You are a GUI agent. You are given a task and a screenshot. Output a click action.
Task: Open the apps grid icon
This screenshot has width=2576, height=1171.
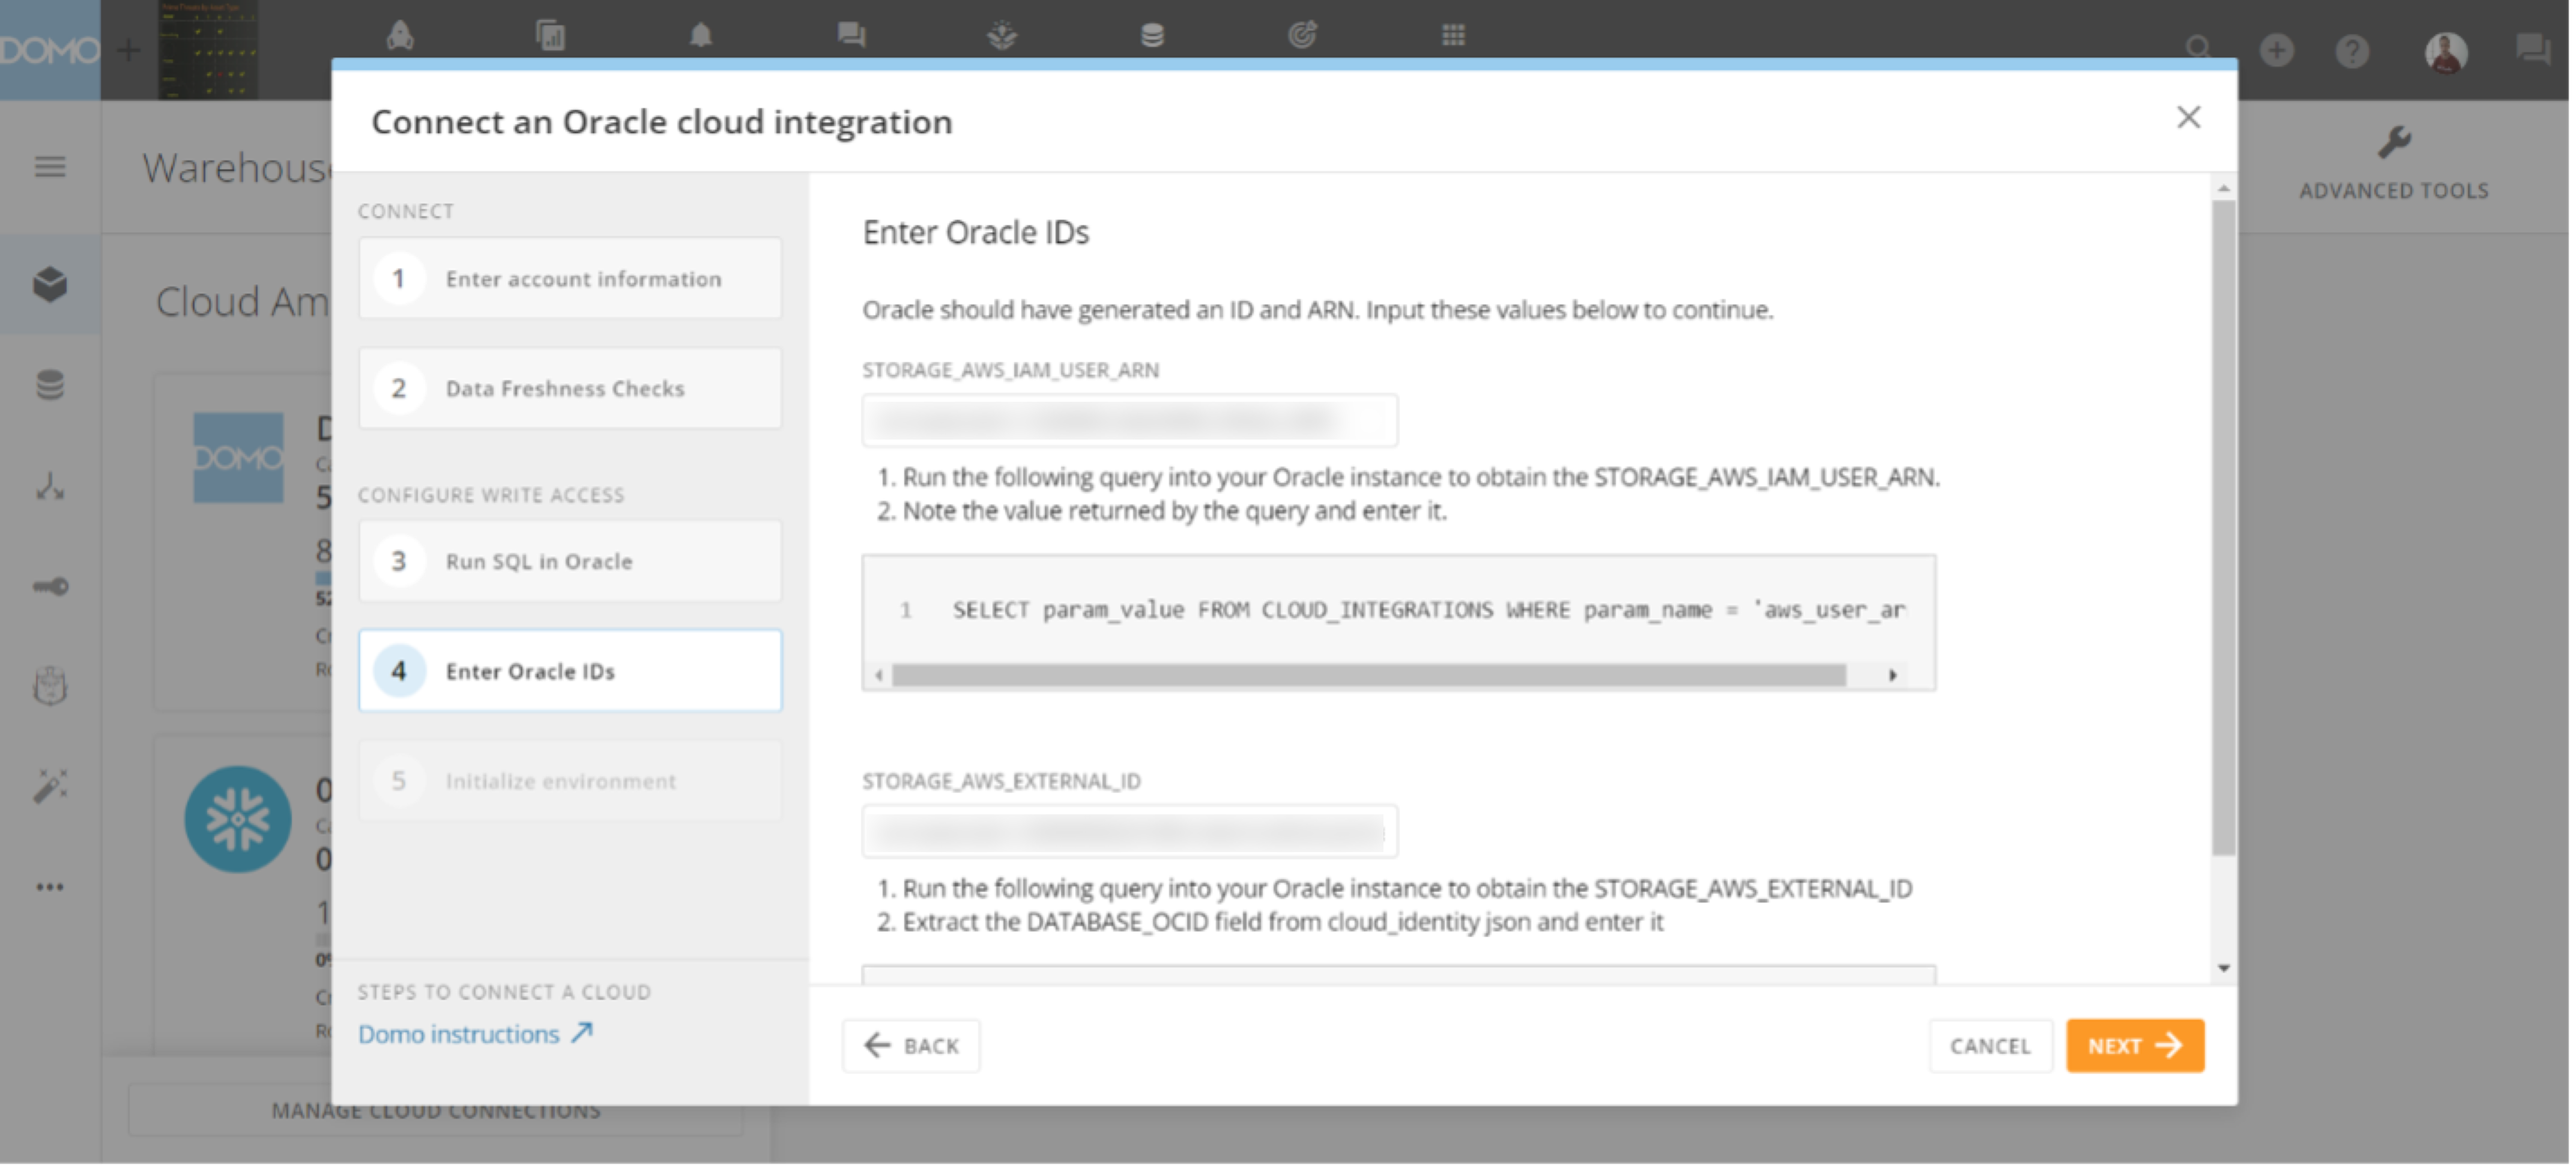[1453, 36]
